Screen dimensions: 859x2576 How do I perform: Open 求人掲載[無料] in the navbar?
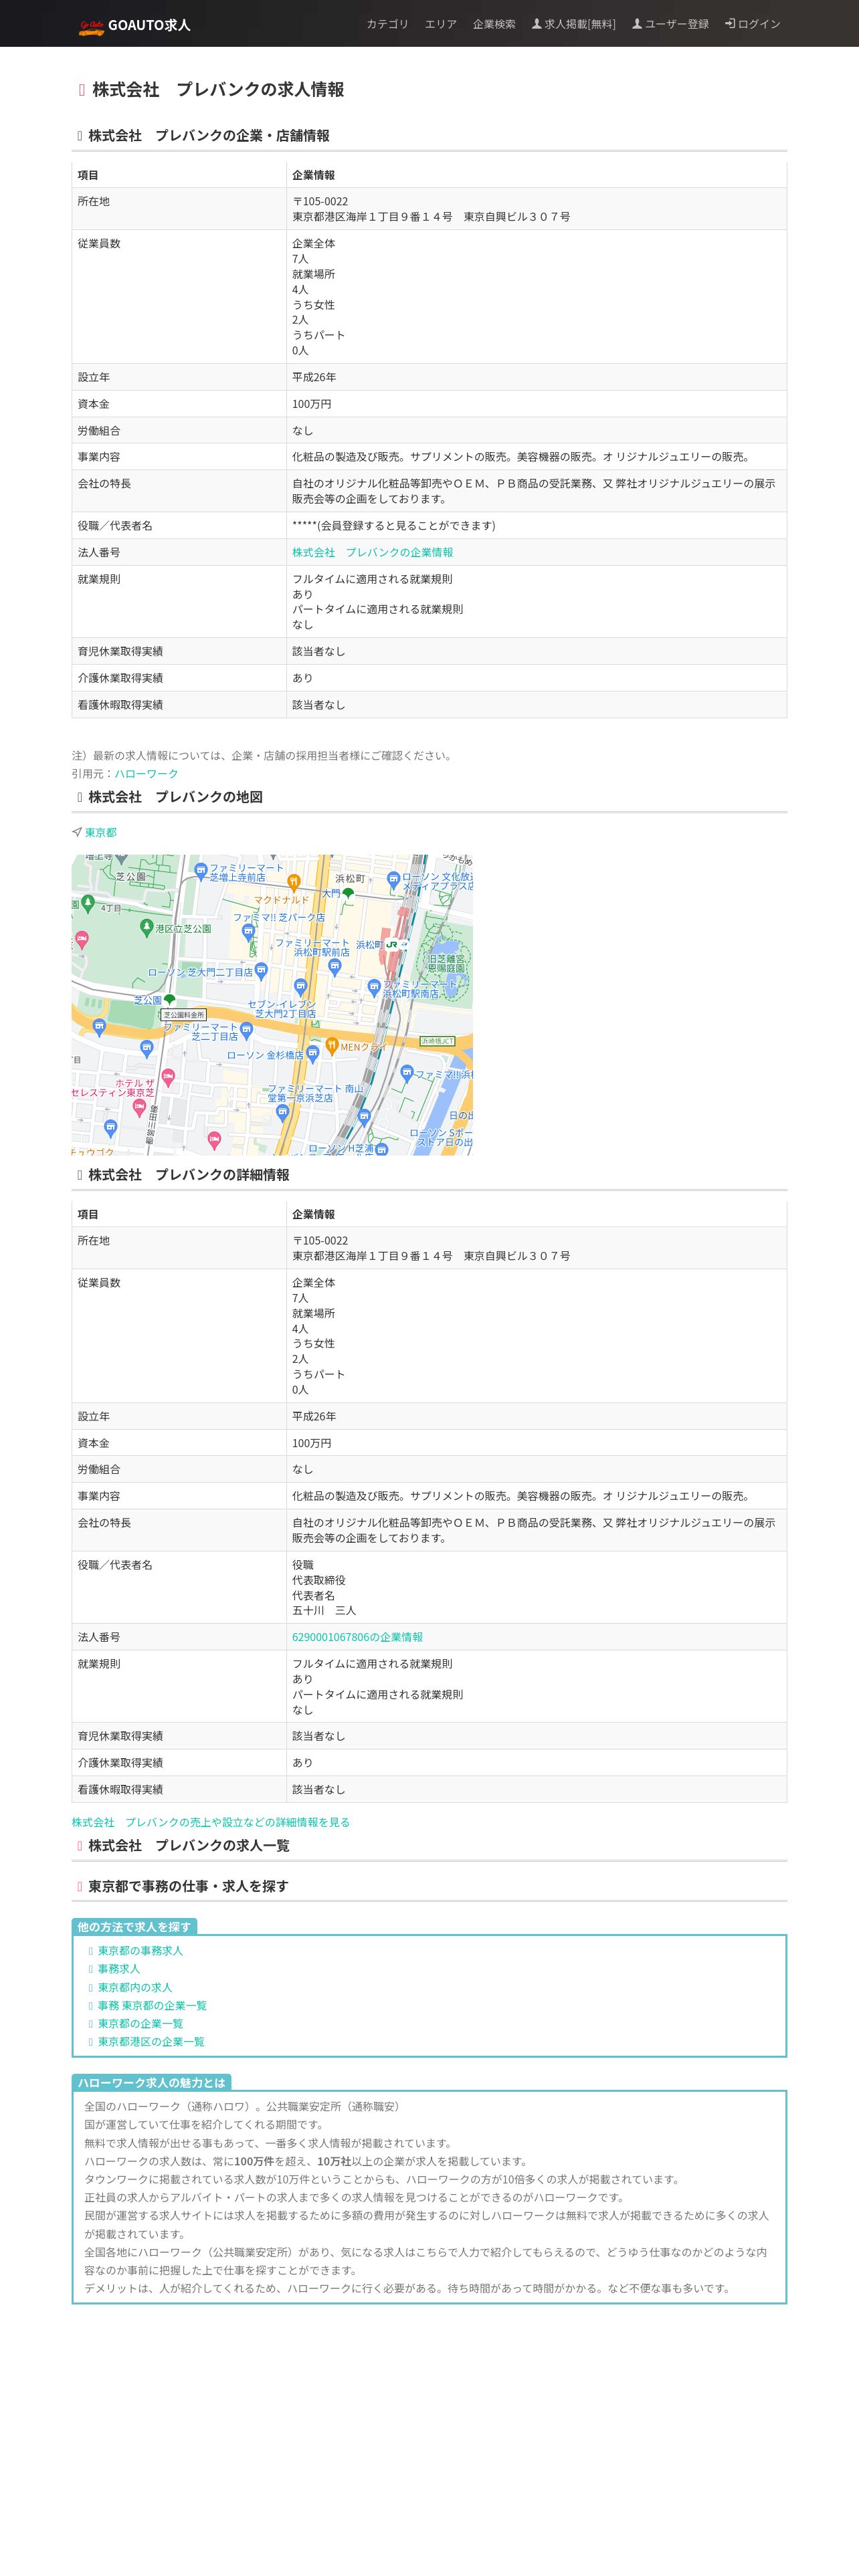574,24
